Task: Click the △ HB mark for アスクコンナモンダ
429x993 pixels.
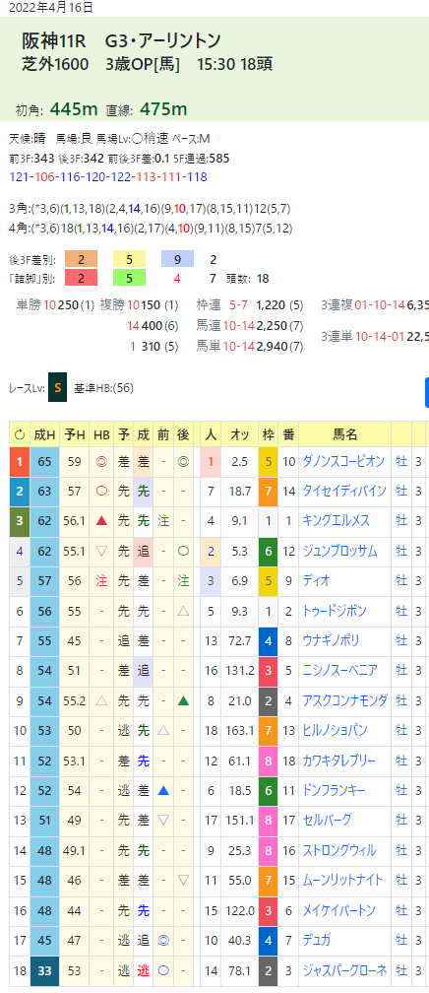Action: click(x=100, y=700)
